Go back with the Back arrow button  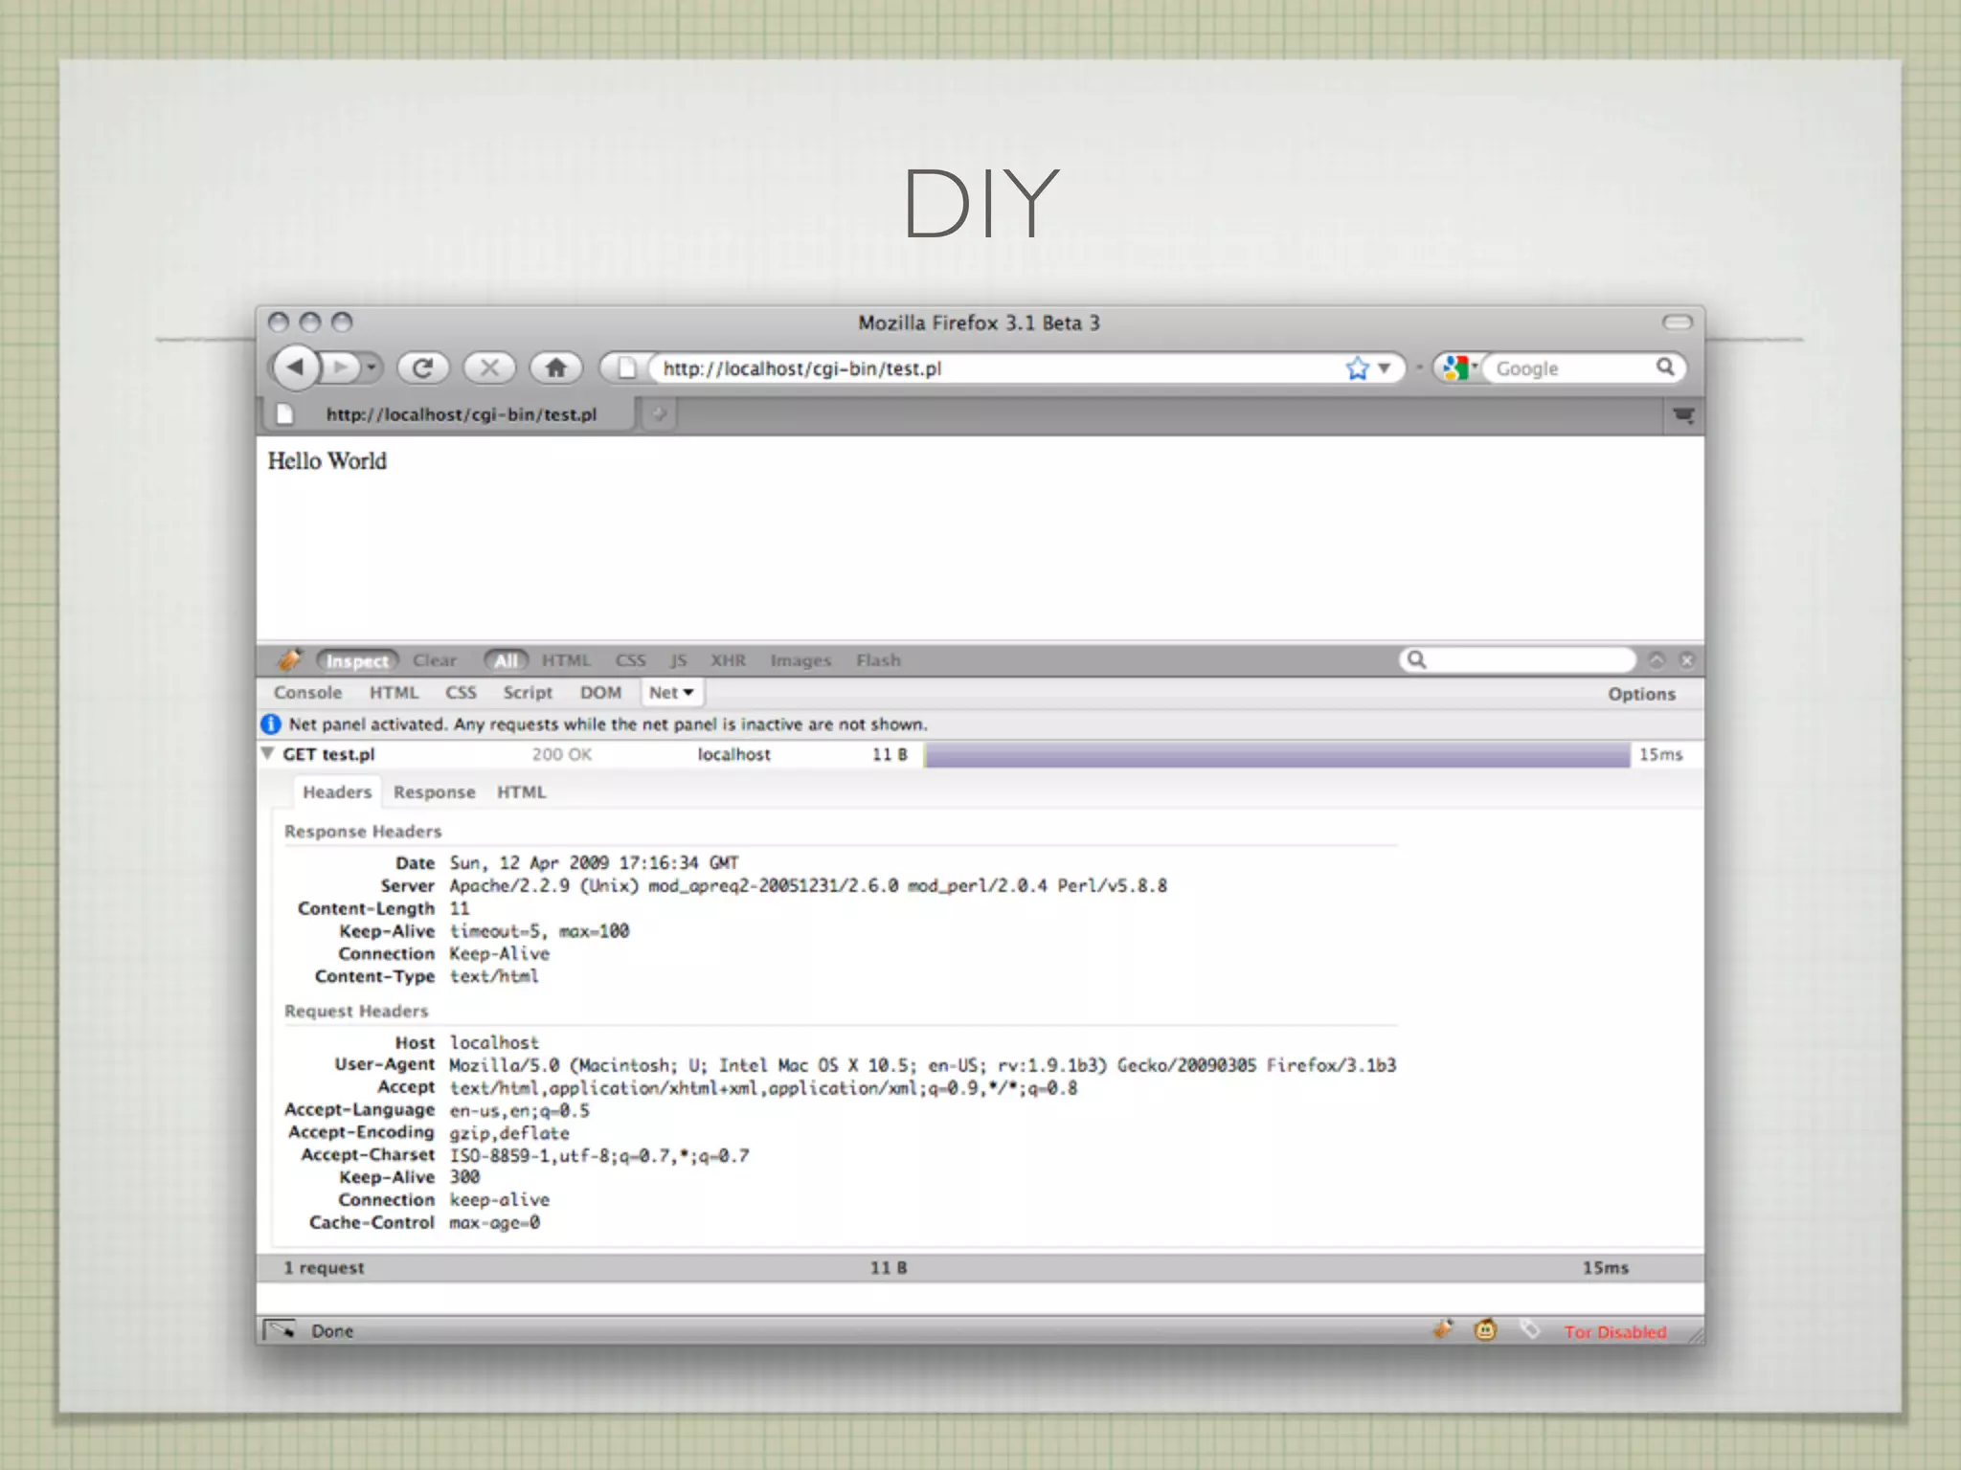pos(296,367)
